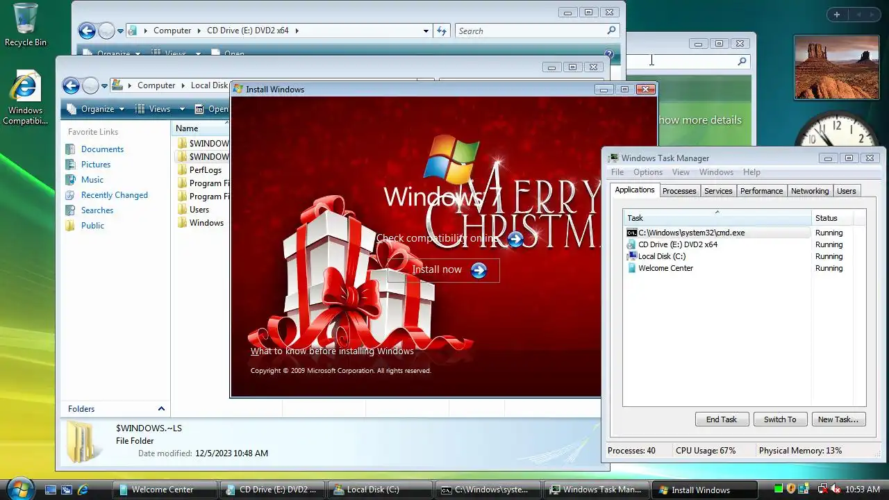
Task: Refresh the CD Drive window address bar
Action: click(x=442, y=31)
